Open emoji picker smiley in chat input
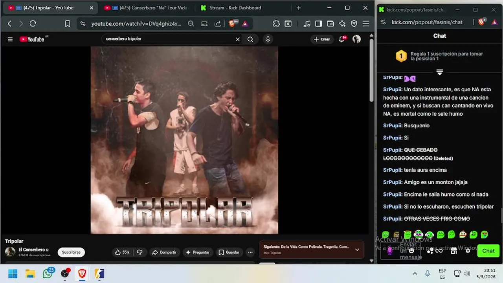Screen dimensions: 503x283 coord(411,251)
